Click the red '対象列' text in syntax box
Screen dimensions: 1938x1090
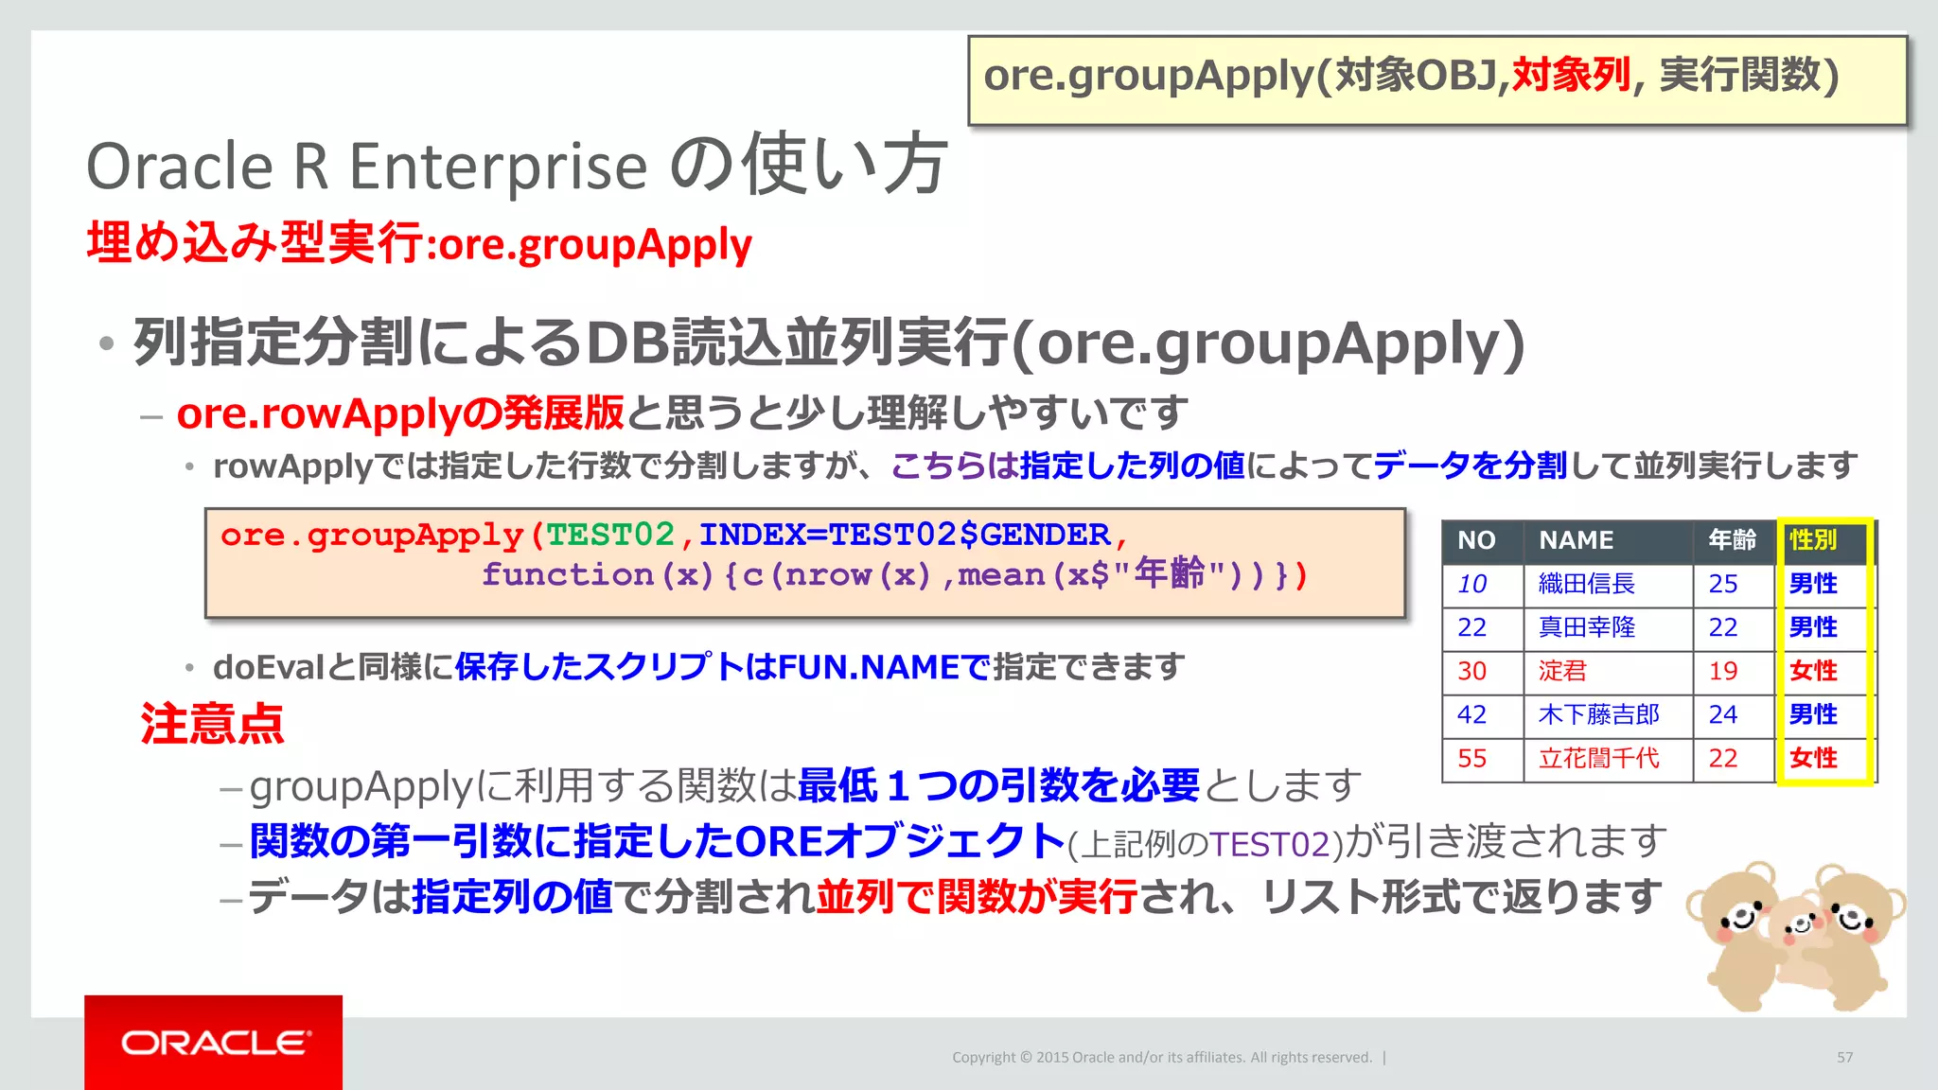pyautogui.click(x=1571, y=75)
